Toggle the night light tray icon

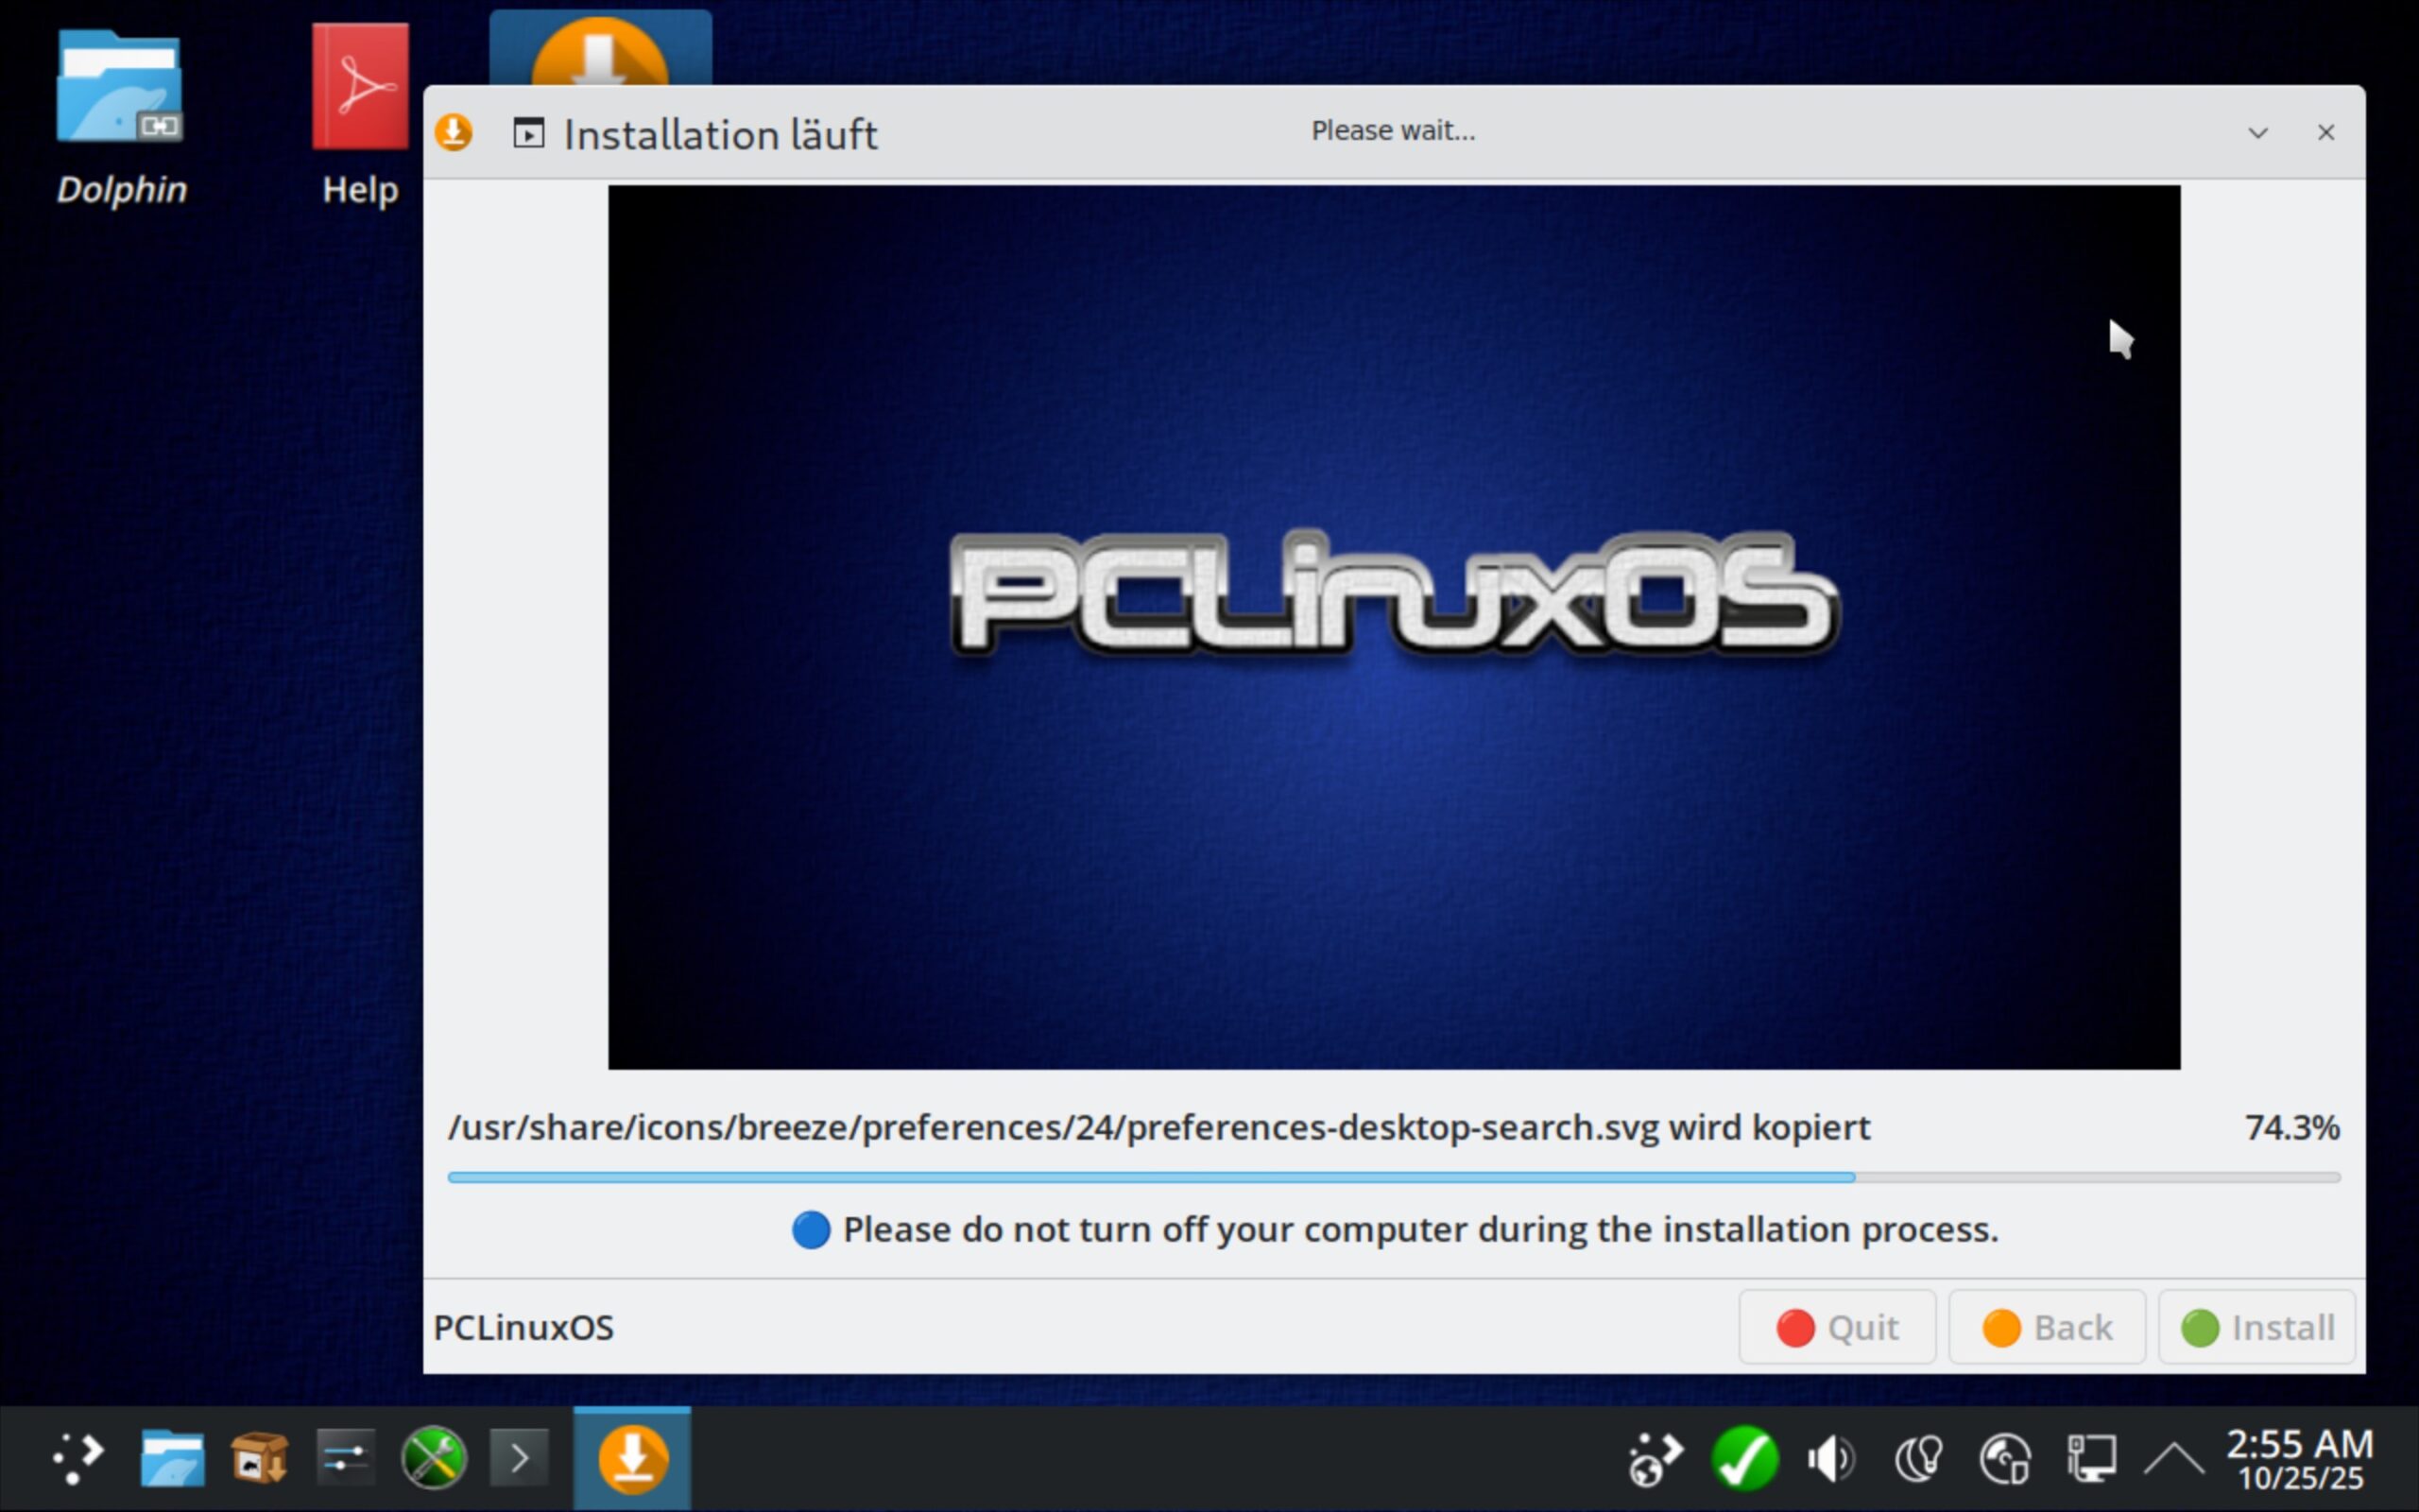(1918, 1458)
